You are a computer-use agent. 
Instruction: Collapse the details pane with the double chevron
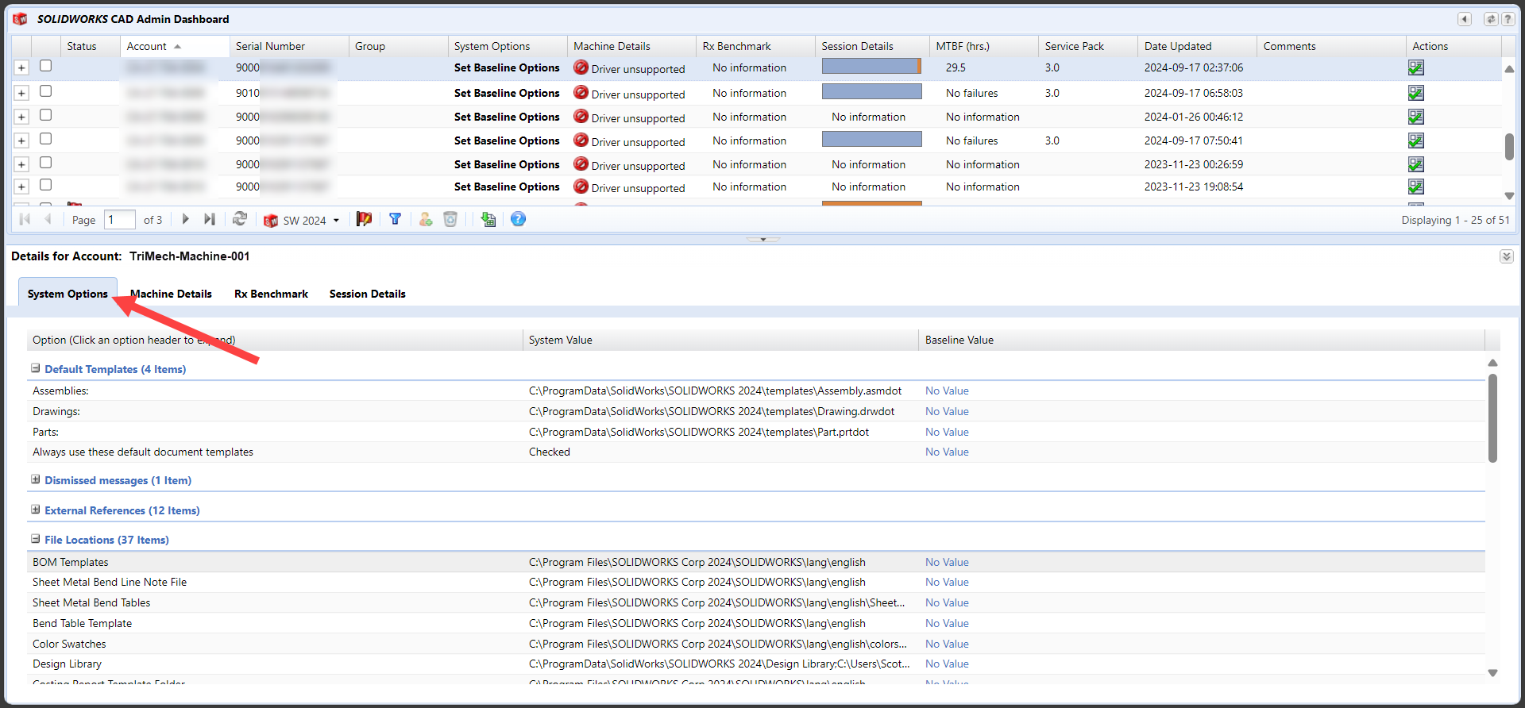pyautogui.click(x=1507, y=256)
